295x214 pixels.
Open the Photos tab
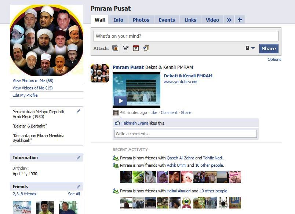141,20
